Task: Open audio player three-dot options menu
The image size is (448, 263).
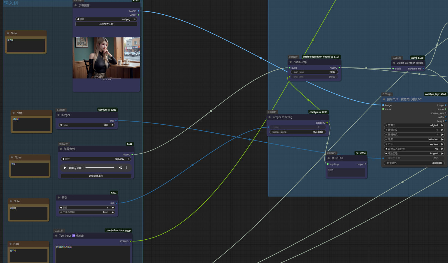Action: (127, 168)
